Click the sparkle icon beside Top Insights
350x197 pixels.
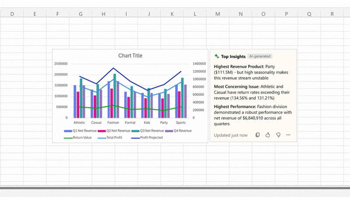coord(217,56)
